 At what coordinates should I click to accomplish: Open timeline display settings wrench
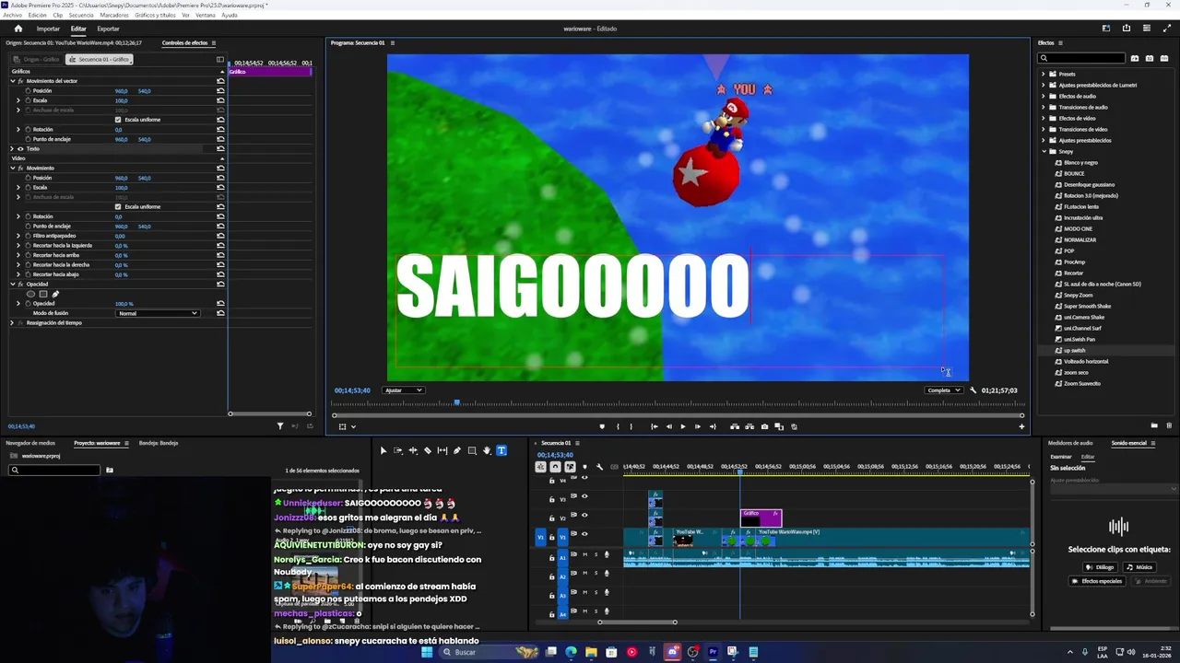point(599,467)
